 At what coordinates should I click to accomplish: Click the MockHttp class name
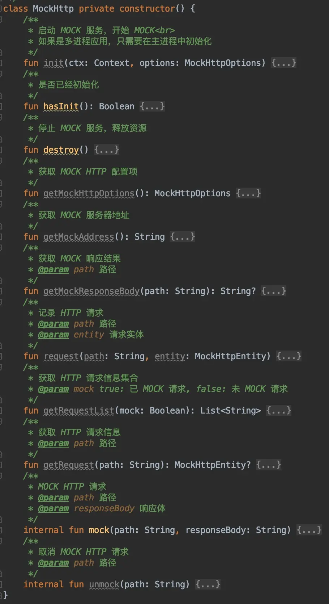(53, 9)
